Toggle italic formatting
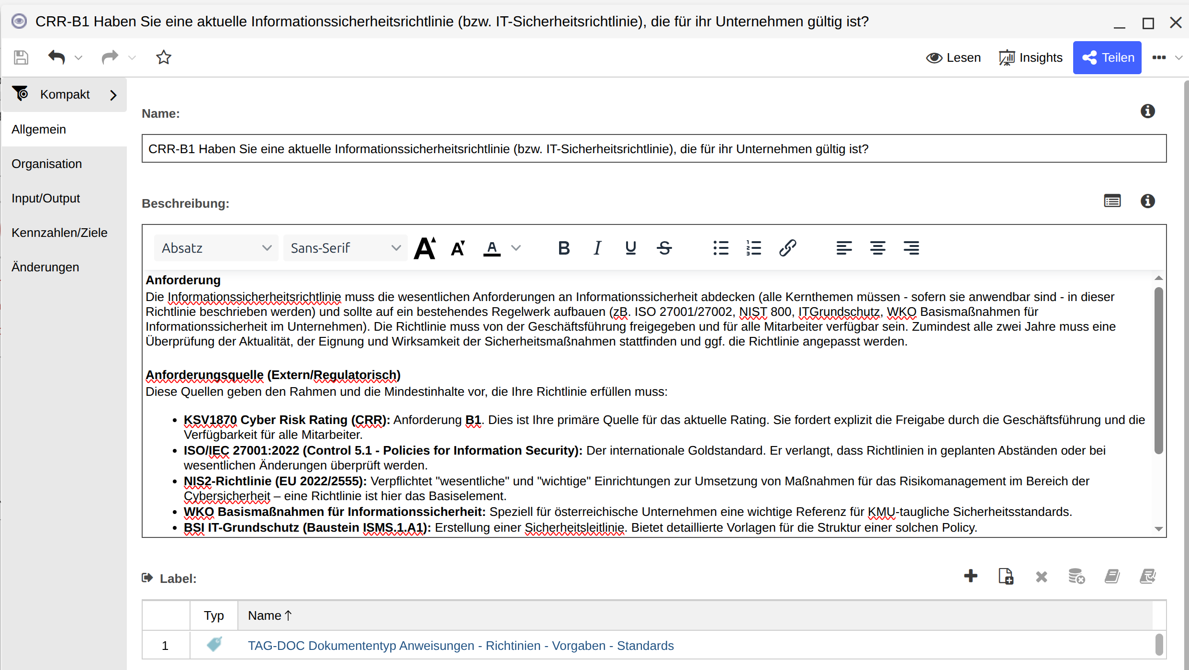Viewport: 1189px width, 670px height. pyautogui.click(x=597, y=248)
